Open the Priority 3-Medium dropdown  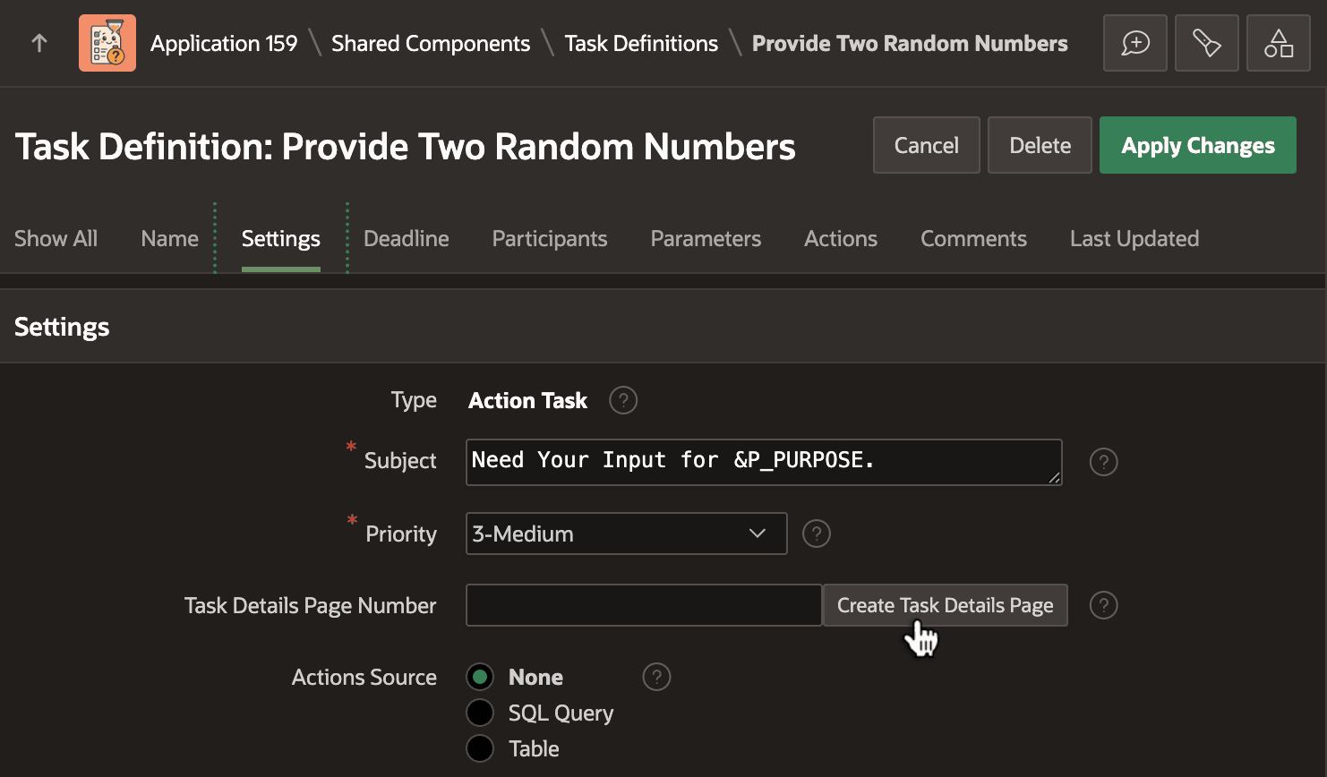pos(627,534)
